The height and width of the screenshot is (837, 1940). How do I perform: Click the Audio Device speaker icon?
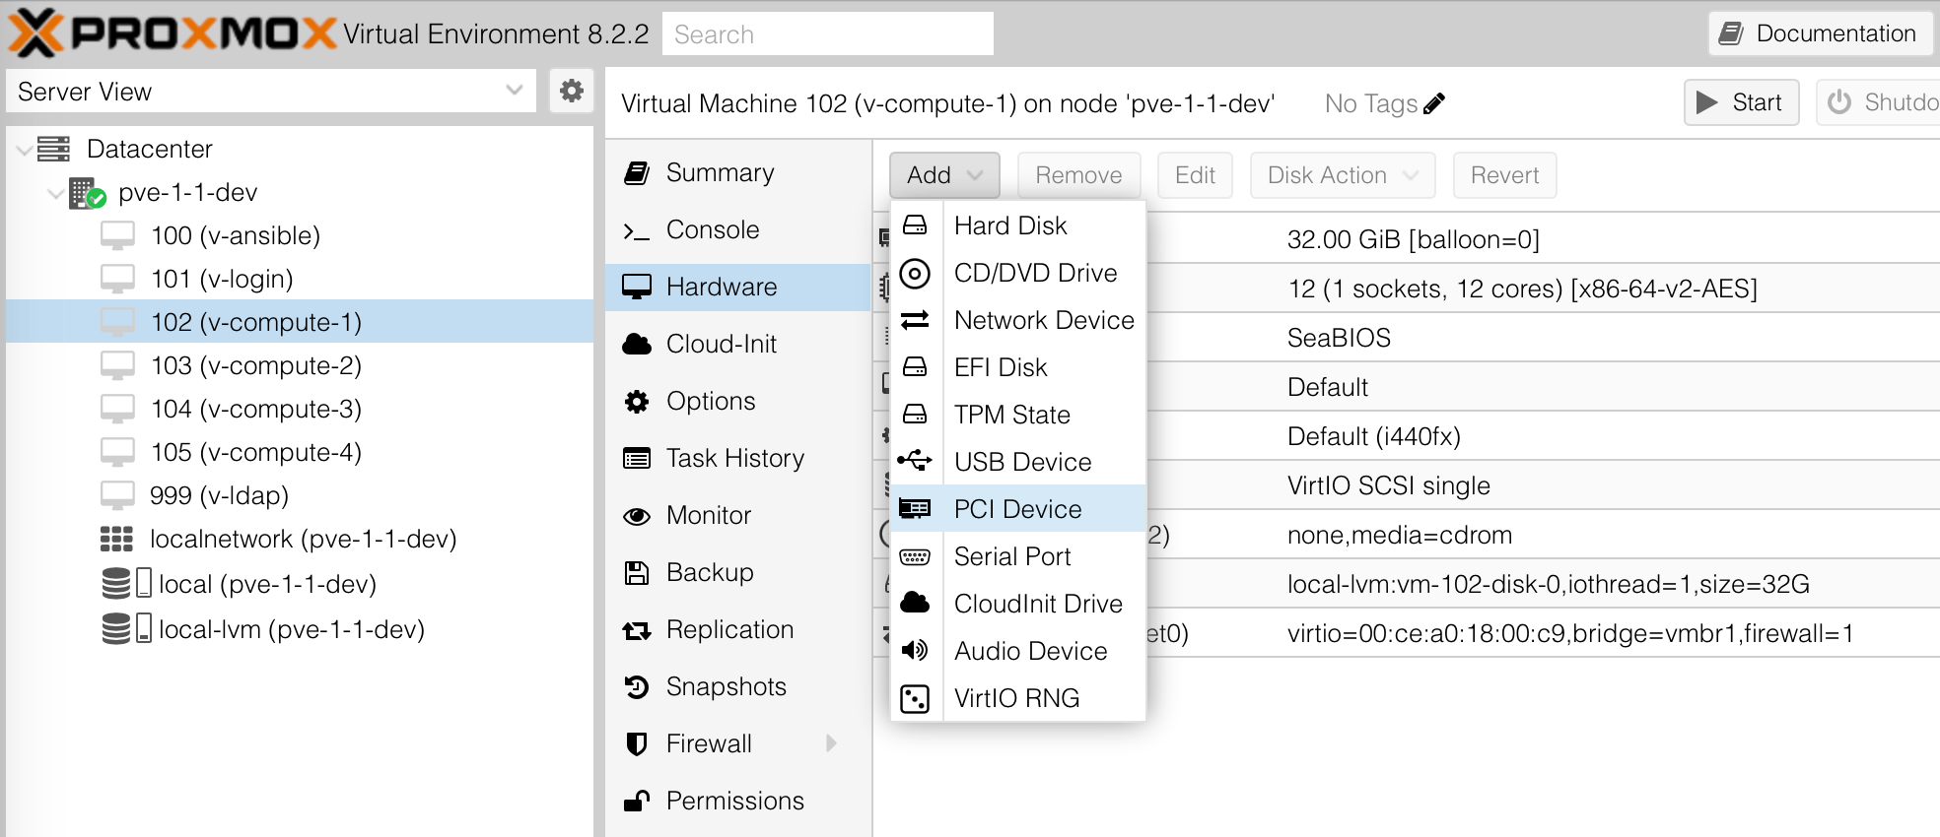(x=915, y=650)
